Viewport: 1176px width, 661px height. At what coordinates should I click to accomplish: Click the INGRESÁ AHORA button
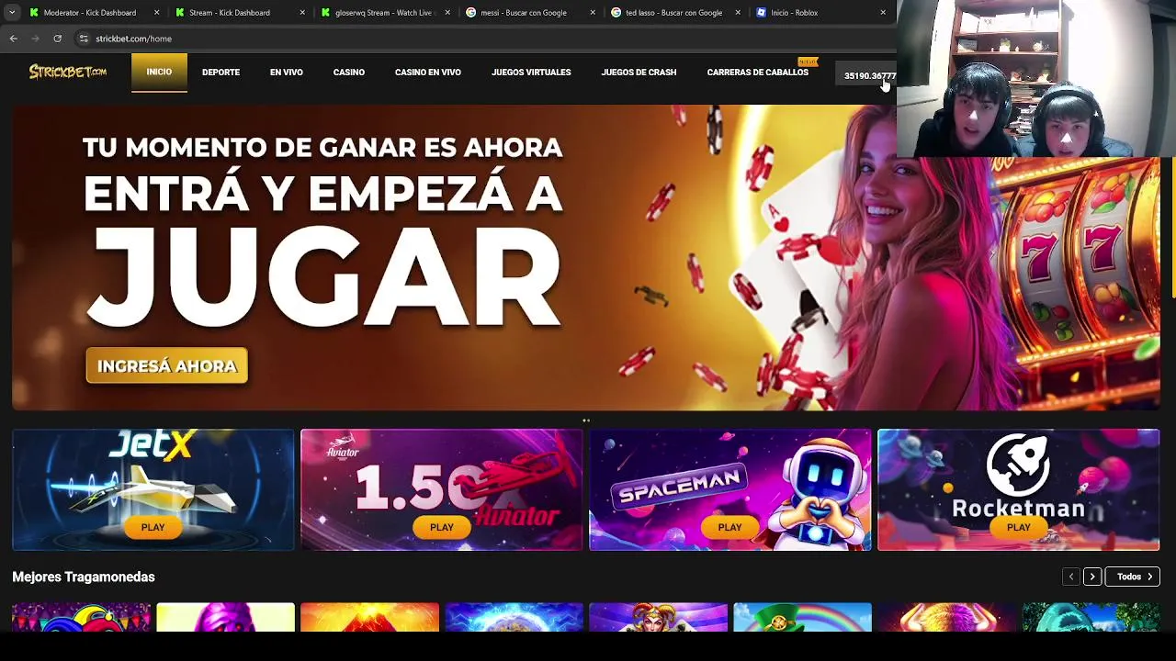tap(166, 365)
